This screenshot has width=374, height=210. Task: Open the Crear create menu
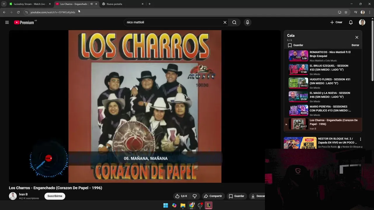point(336,22)
